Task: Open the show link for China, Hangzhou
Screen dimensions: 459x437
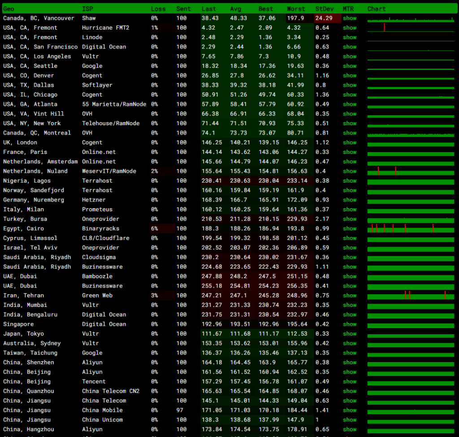Action: click(x=350, y=429)
